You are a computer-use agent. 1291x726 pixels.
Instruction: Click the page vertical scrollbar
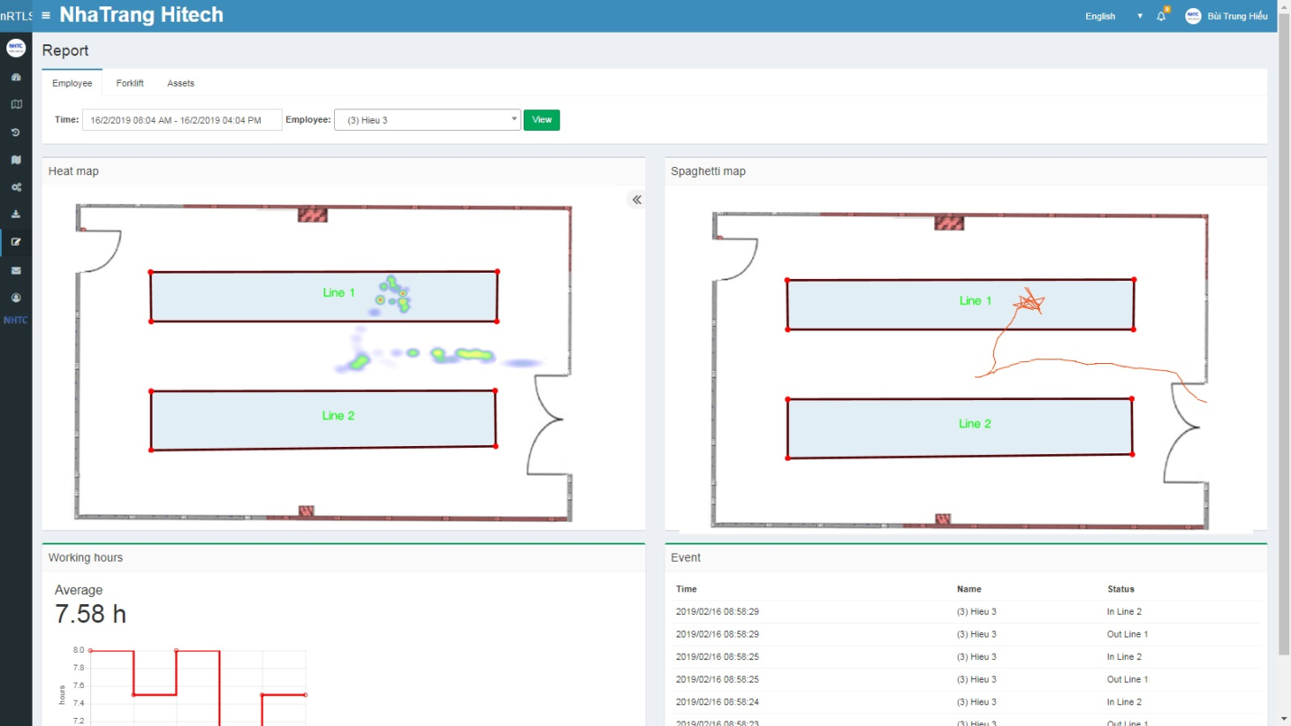[x=1284, y=361]
